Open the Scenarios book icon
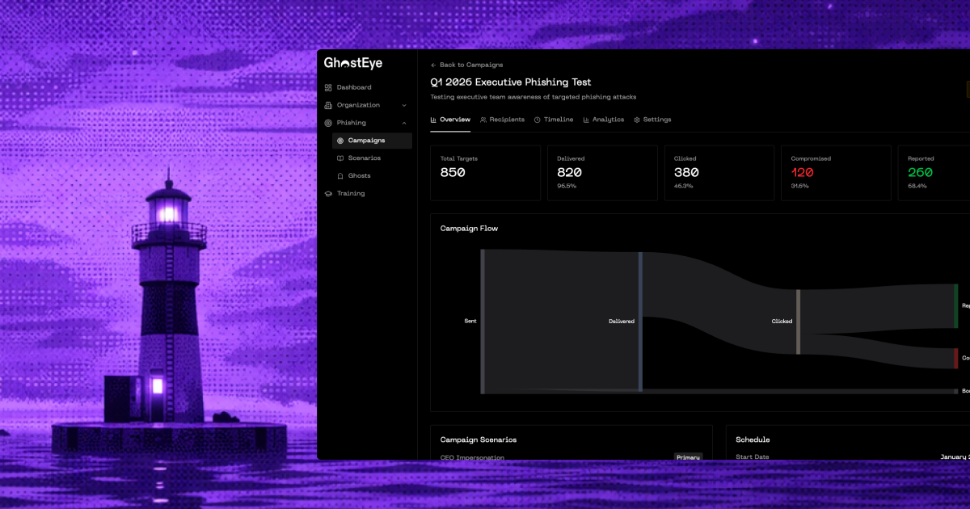 click(340, 158)
